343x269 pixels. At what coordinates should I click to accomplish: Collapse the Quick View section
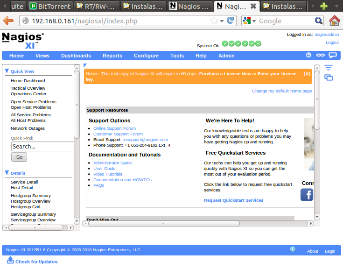(7, 71)
